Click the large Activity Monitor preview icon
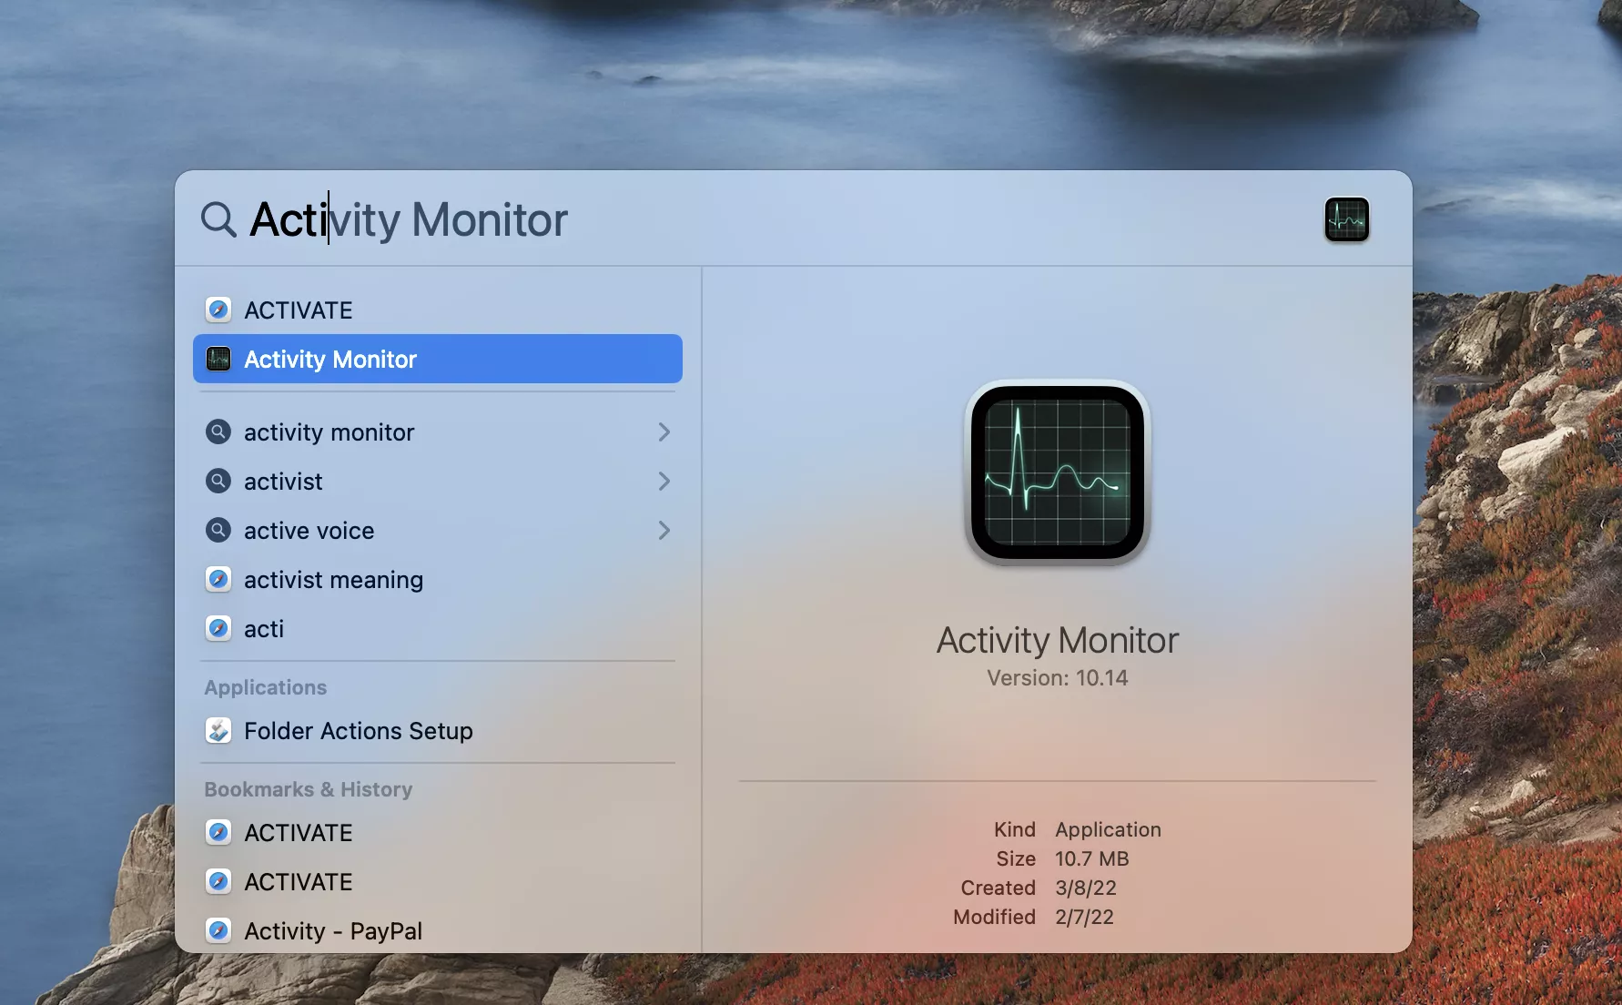Screen dimensions: 1622x1005 coord(1057,472)
